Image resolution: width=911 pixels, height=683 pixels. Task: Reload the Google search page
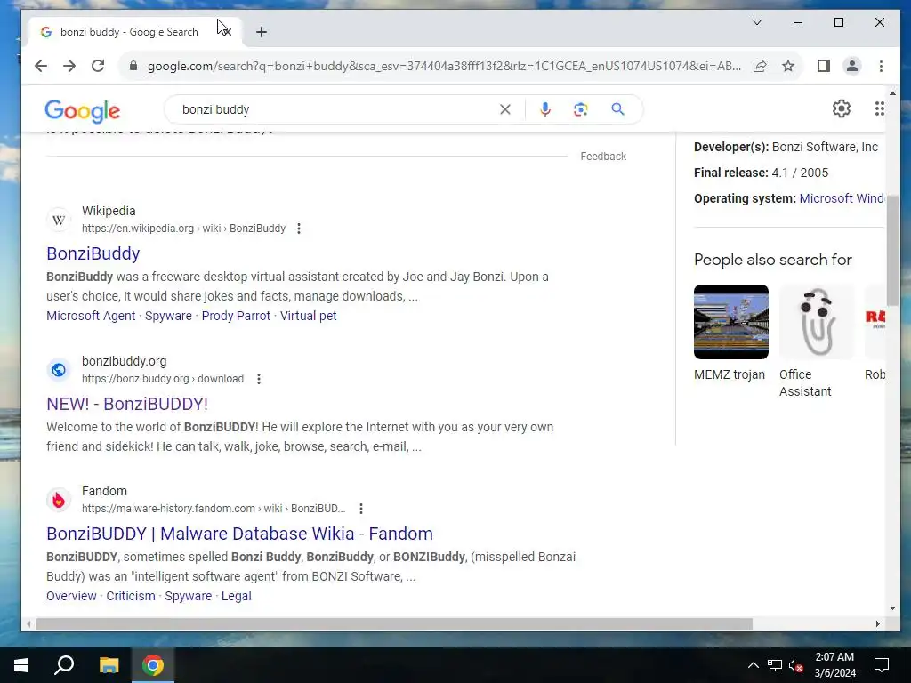click(98, 66)
